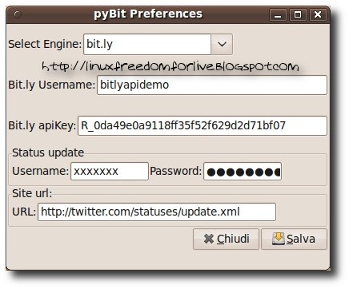The height and width of the screenshot is (289, 349).
Task: Click the Salva button
Action: click(x=294, y=239)
